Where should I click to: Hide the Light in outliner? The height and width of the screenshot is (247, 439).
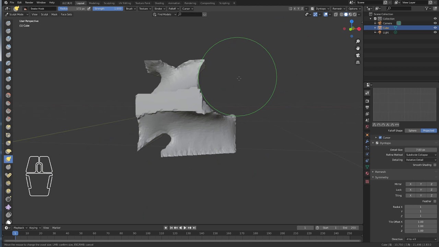coord(435,32)
